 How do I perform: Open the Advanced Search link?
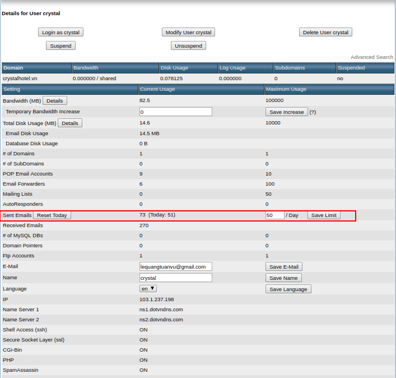(371, 57)
